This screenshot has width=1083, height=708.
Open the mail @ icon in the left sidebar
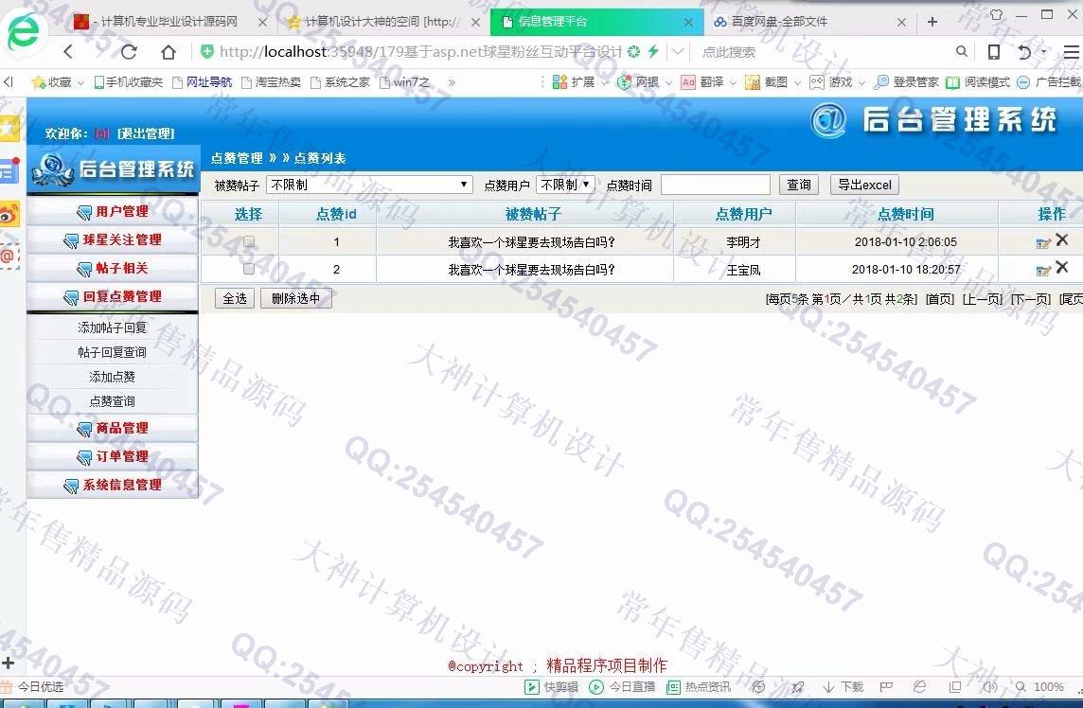(x=9, y=257)
